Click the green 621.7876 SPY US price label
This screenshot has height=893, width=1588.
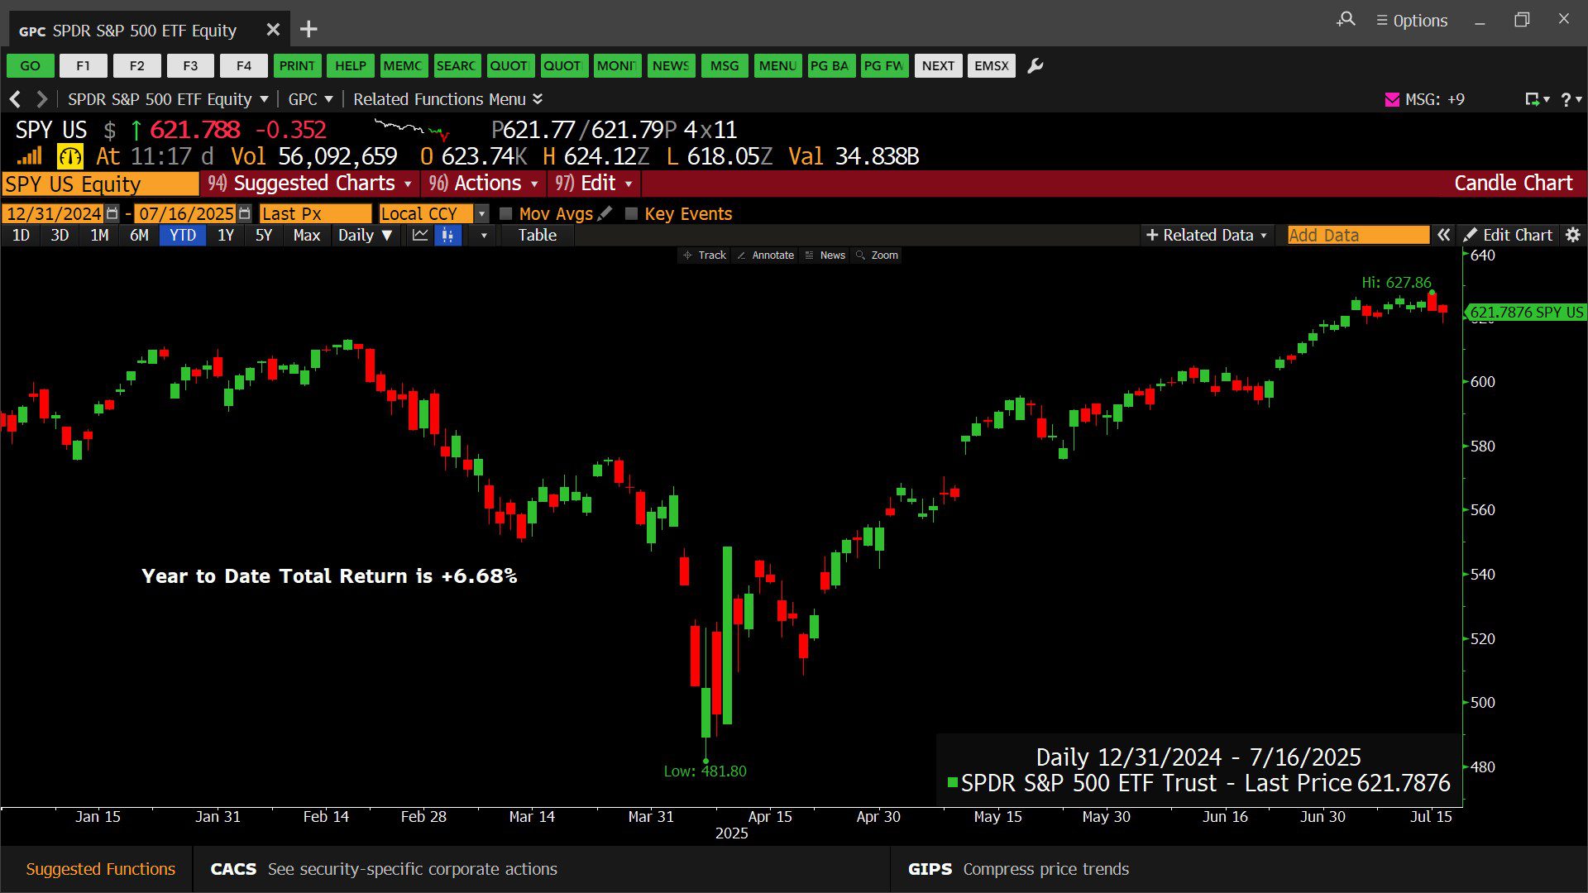coord(1525,313)
